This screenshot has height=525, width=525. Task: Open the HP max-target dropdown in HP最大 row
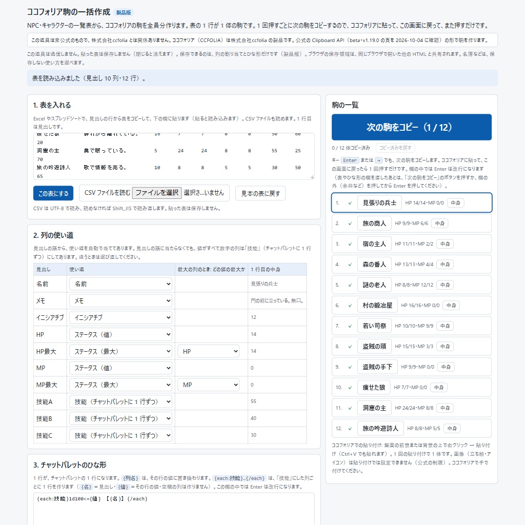pyautogui.click(x=208, y=351)
